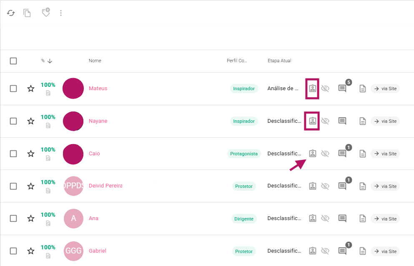Screen dimensions: 414x266
Task: Click the via Site button for Gabriel
Action: coord(385,251)
